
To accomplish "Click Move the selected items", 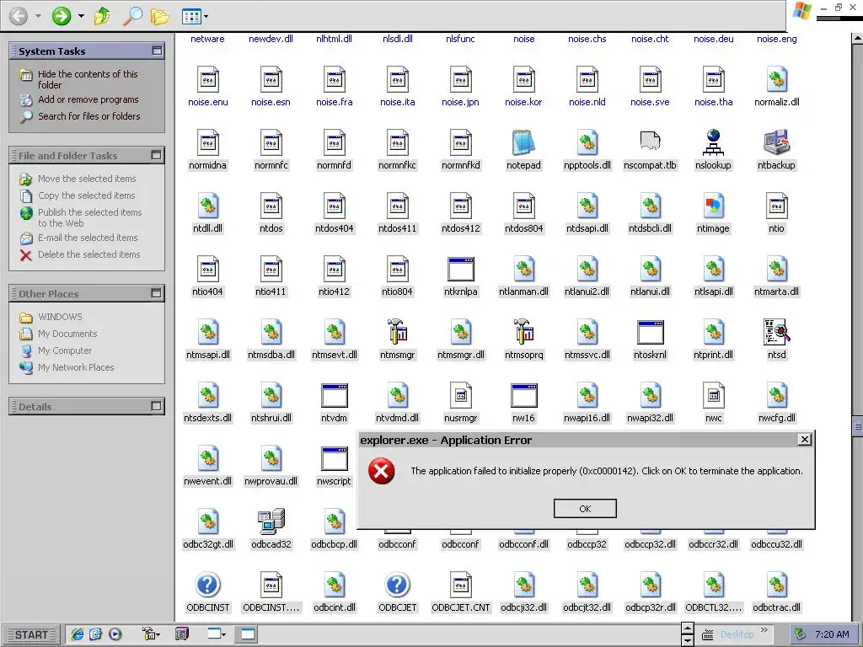I will 87,179.
